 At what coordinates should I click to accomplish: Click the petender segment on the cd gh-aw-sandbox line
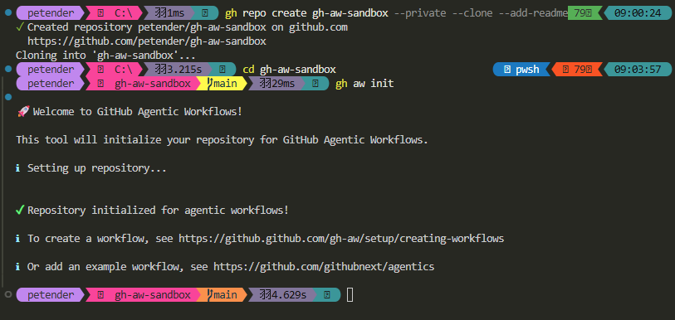(x=51, y=70)
